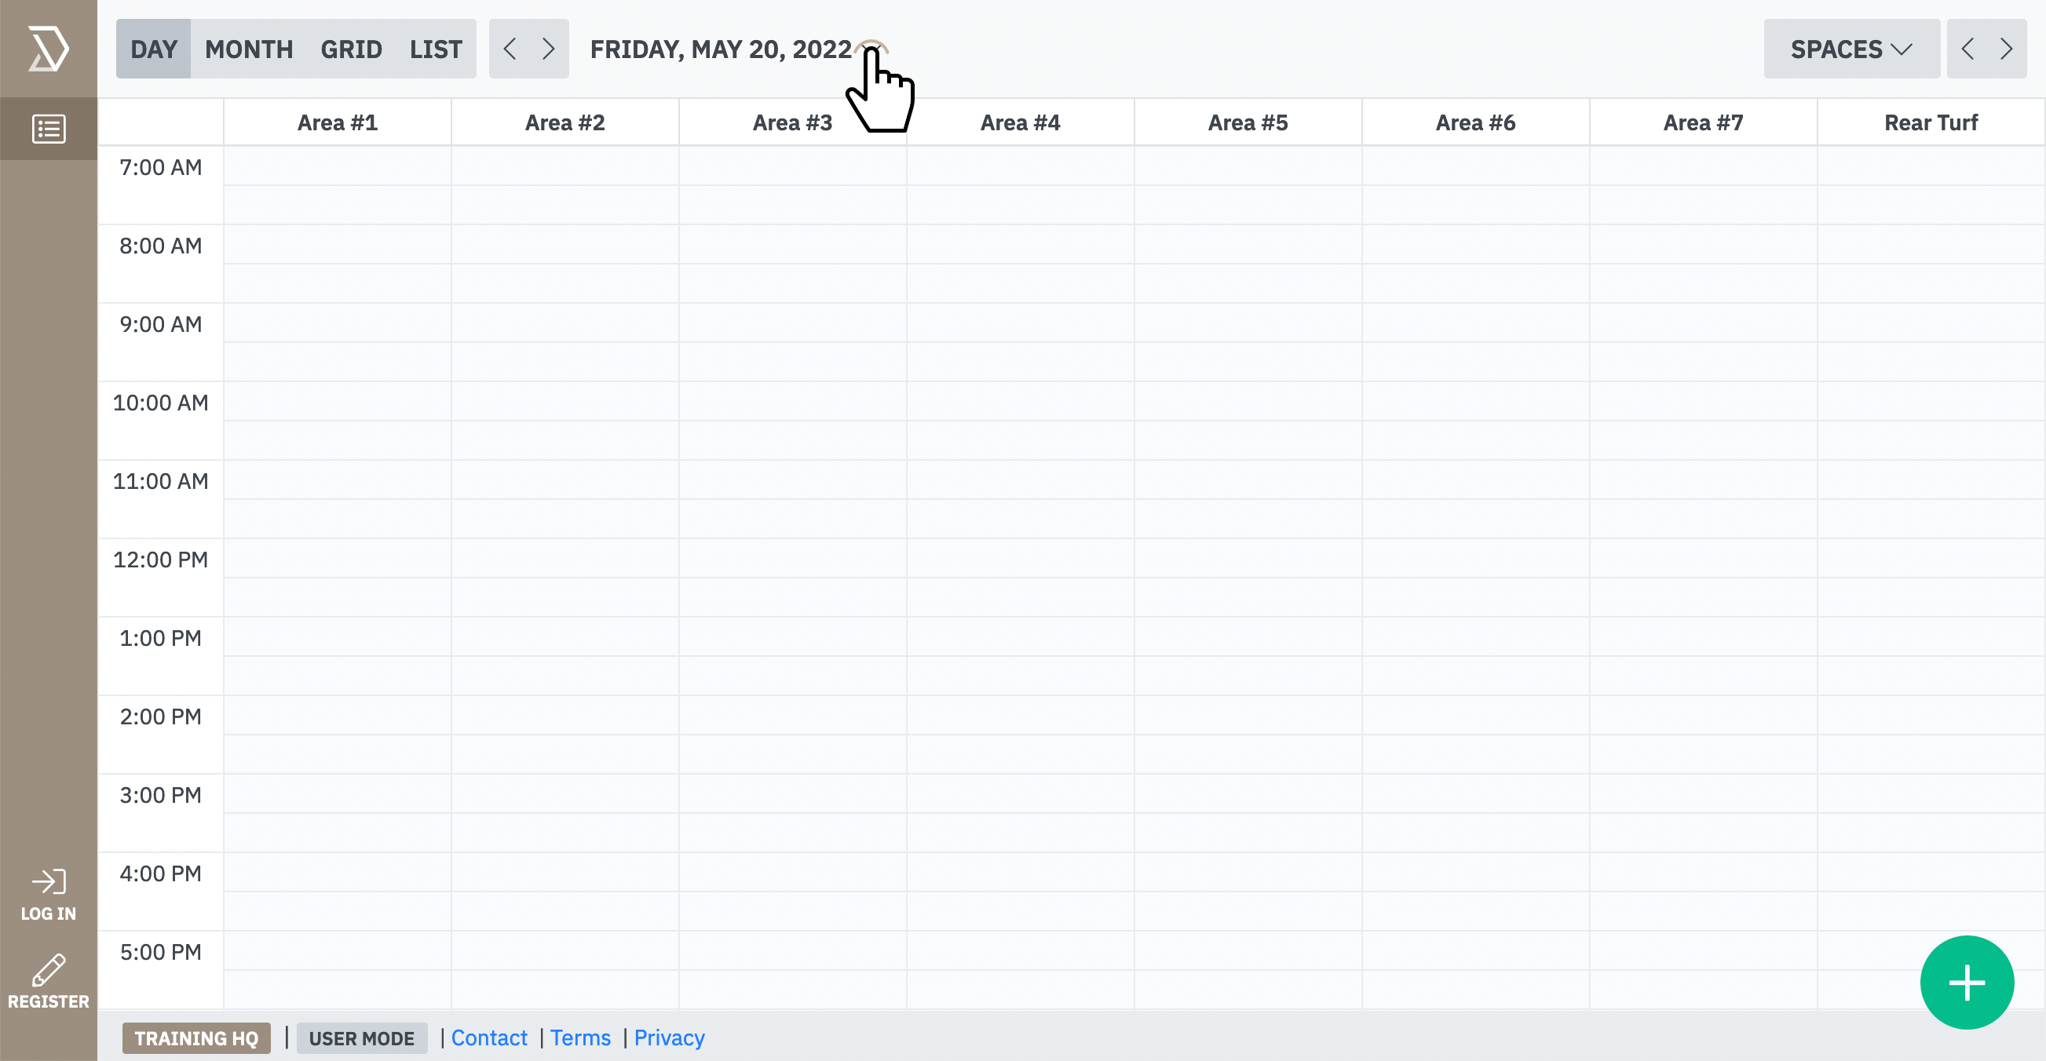Screen dimensions: 2046x1061
Task: Select the Area #6 column header
Action: point(1476,122)
